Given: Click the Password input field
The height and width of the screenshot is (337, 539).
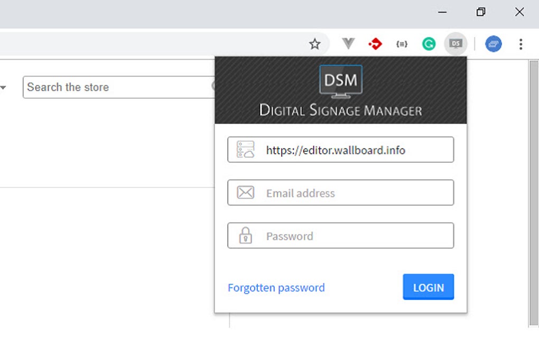Looking at the screenshot, I should click(340, 236).
